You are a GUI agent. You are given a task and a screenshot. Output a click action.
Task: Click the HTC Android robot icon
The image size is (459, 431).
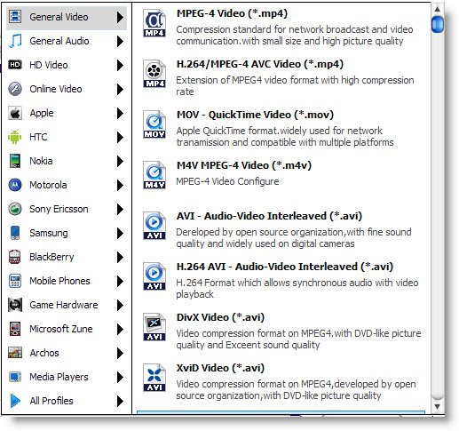point(15,137)
